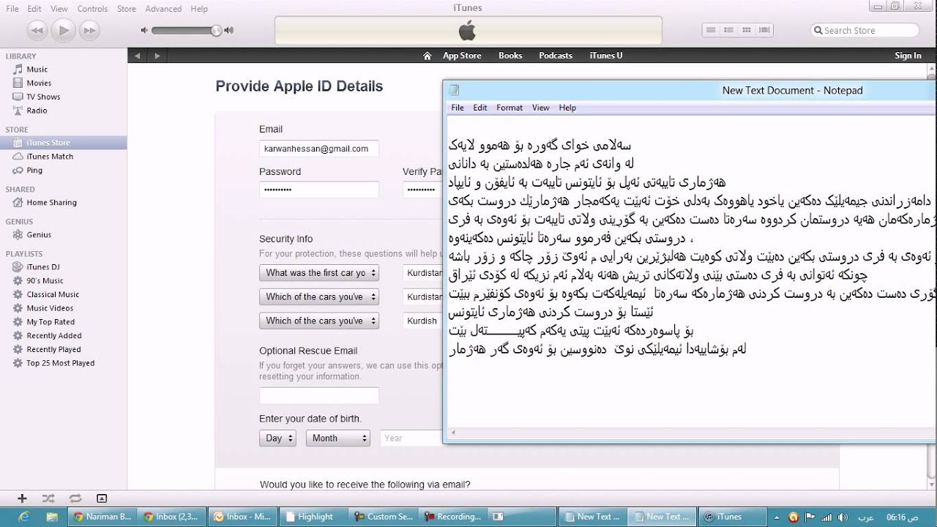Open the iTunes Store menu
The image size is (937, 527).
[x=127, y=9]
